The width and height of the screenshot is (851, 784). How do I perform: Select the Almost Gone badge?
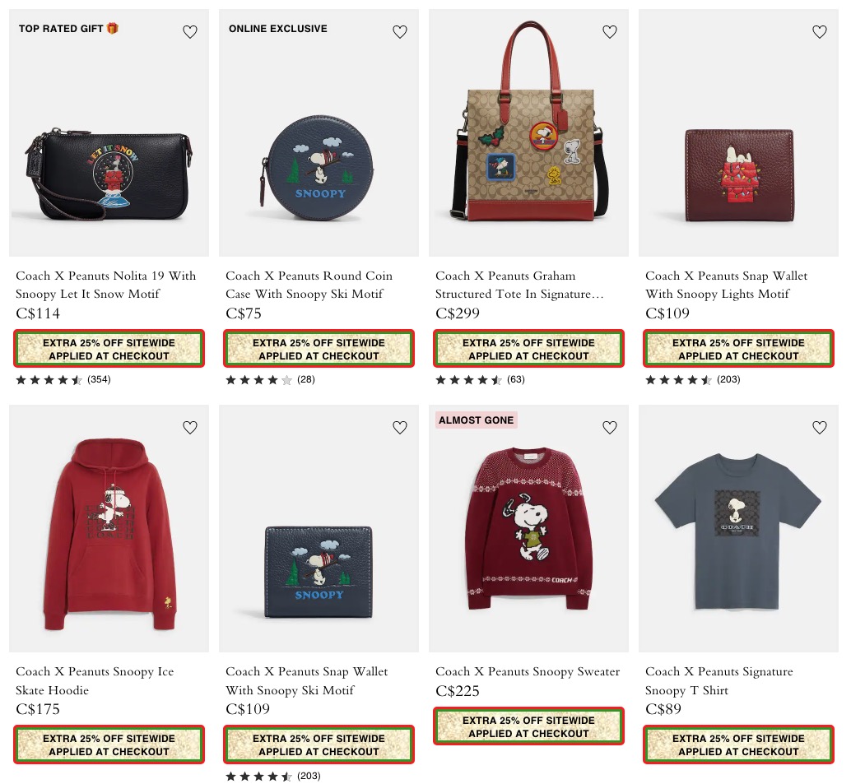pyautogui.click(x=476, y=420)
